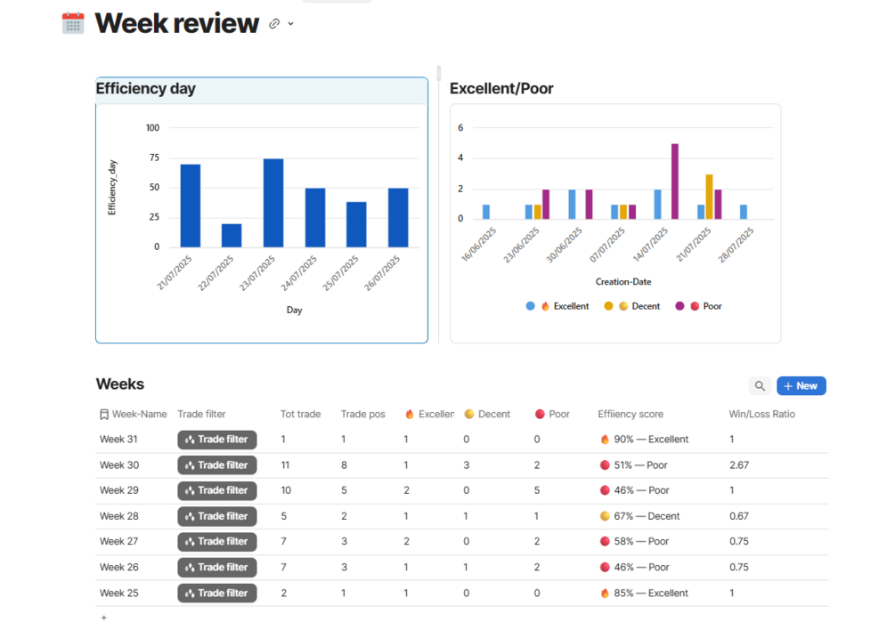Open the Trade filter column header
Viewport: 895px width, 630px height.
click(201, 414)
